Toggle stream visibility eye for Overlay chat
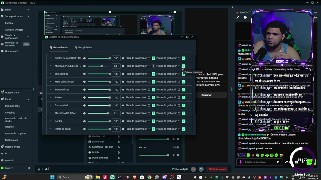Viewport: 321px width, 180px height. click(123, 105)
